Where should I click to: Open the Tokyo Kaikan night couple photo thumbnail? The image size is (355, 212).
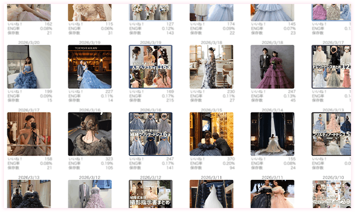(90, 67)
